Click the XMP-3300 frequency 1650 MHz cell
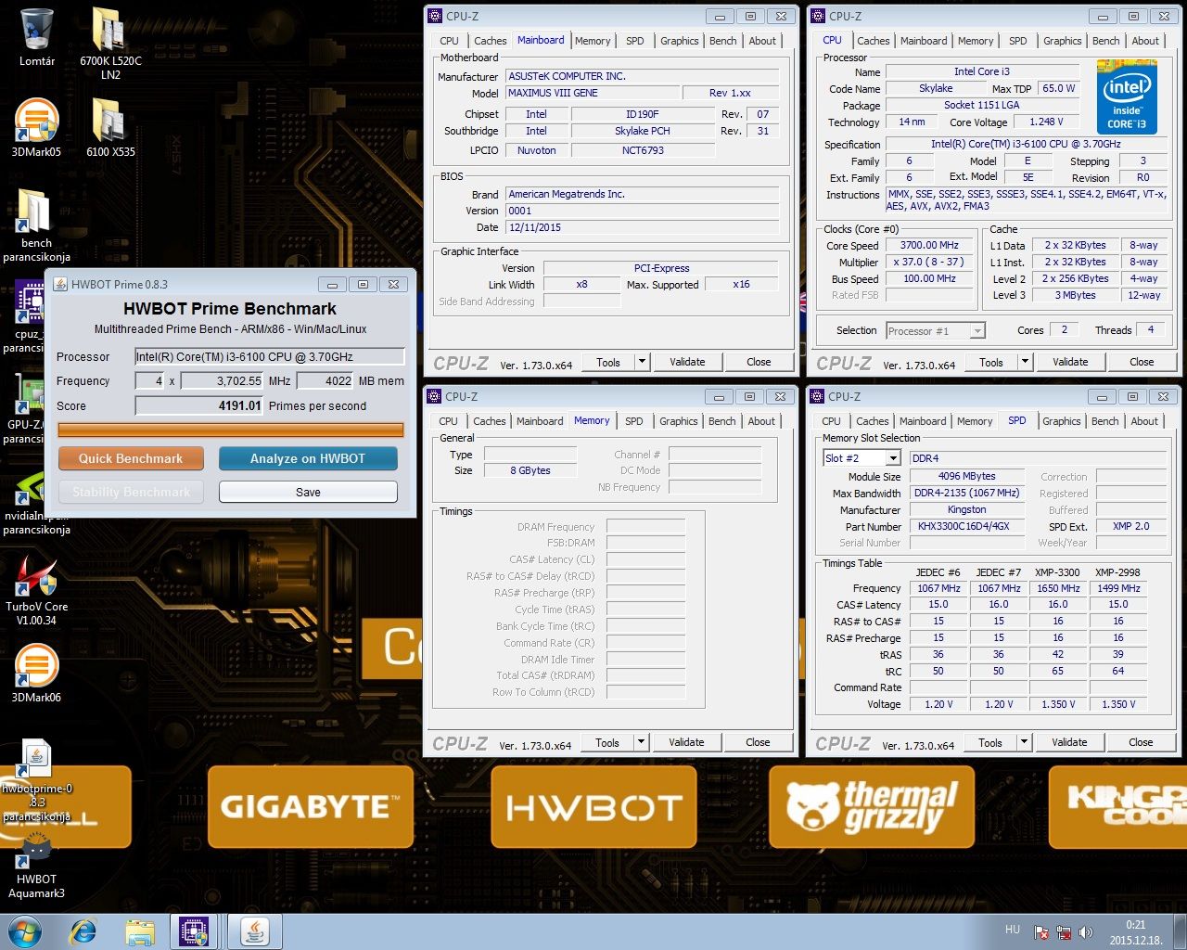Image resolution: width=1187 pixels, height=950 pixels. coord(1058,588)
